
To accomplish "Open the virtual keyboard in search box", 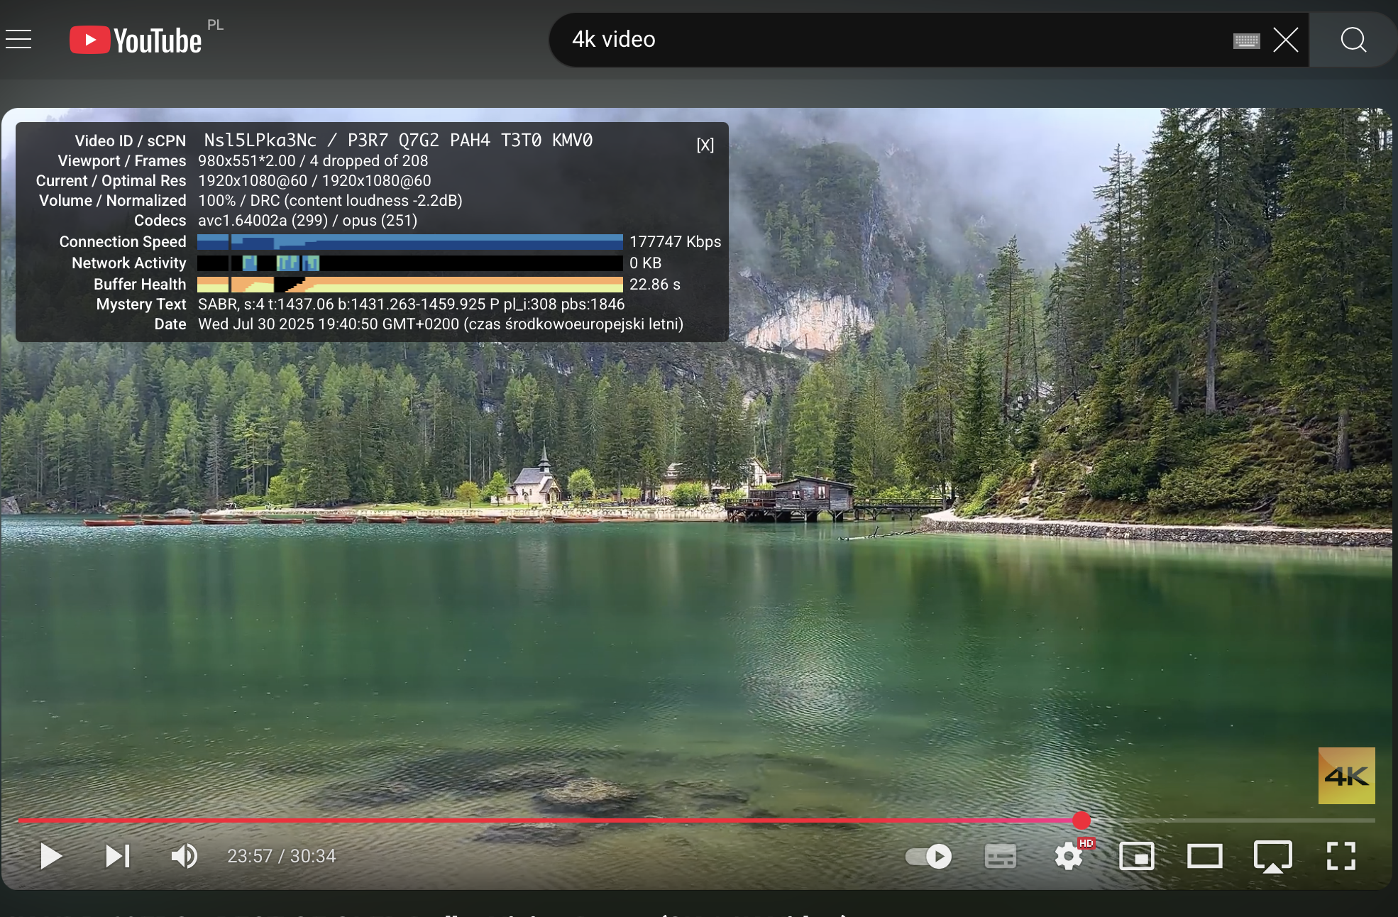I will coord(1246,40).
